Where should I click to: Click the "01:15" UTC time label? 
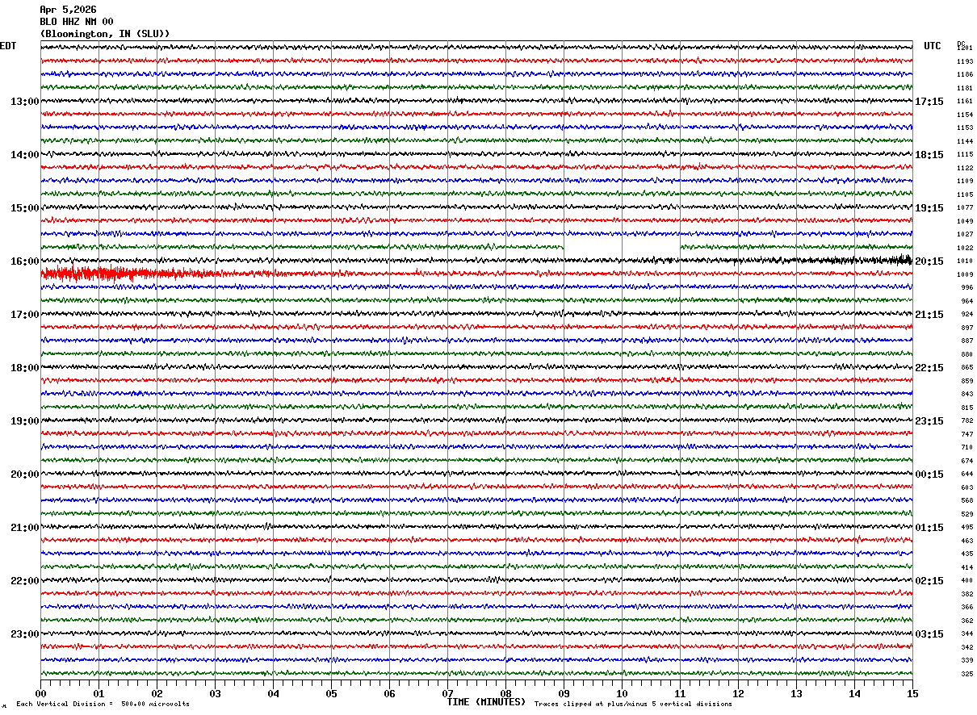pos(929,528)
